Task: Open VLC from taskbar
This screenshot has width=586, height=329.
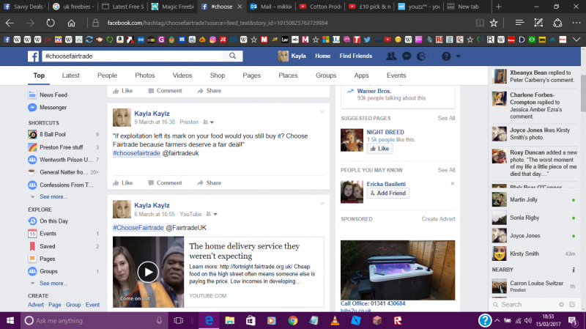Action: [x=335, y=321]
